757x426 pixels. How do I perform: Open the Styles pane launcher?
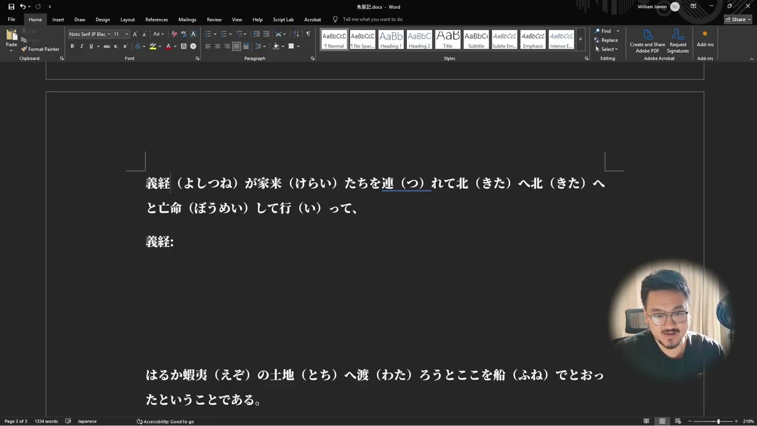point(587,59)
